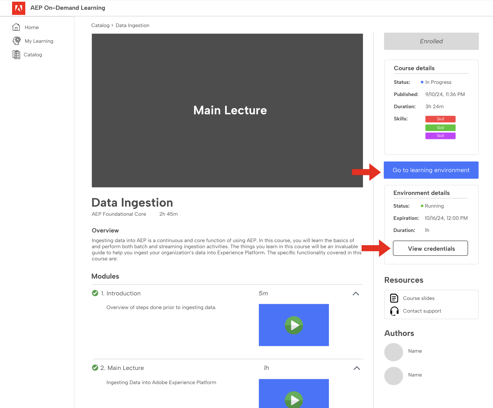Click Go to learning environment button
Screen dimensions: 493x408
pos(431,170)
